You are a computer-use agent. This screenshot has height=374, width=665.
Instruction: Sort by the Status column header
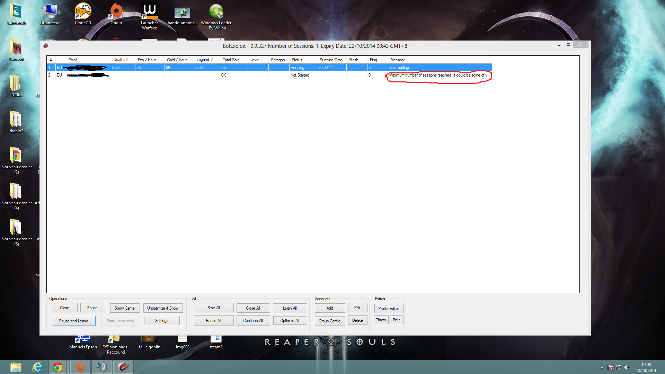[x=297, y=60]
